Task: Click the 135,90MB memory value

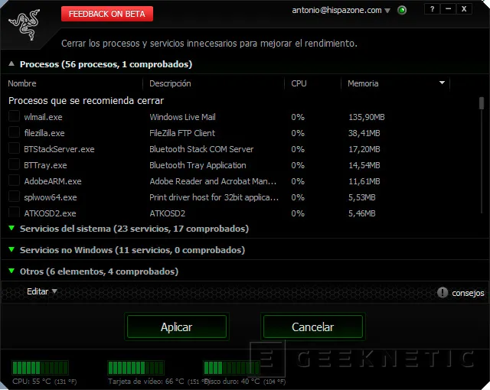Action: pos(367,117)
